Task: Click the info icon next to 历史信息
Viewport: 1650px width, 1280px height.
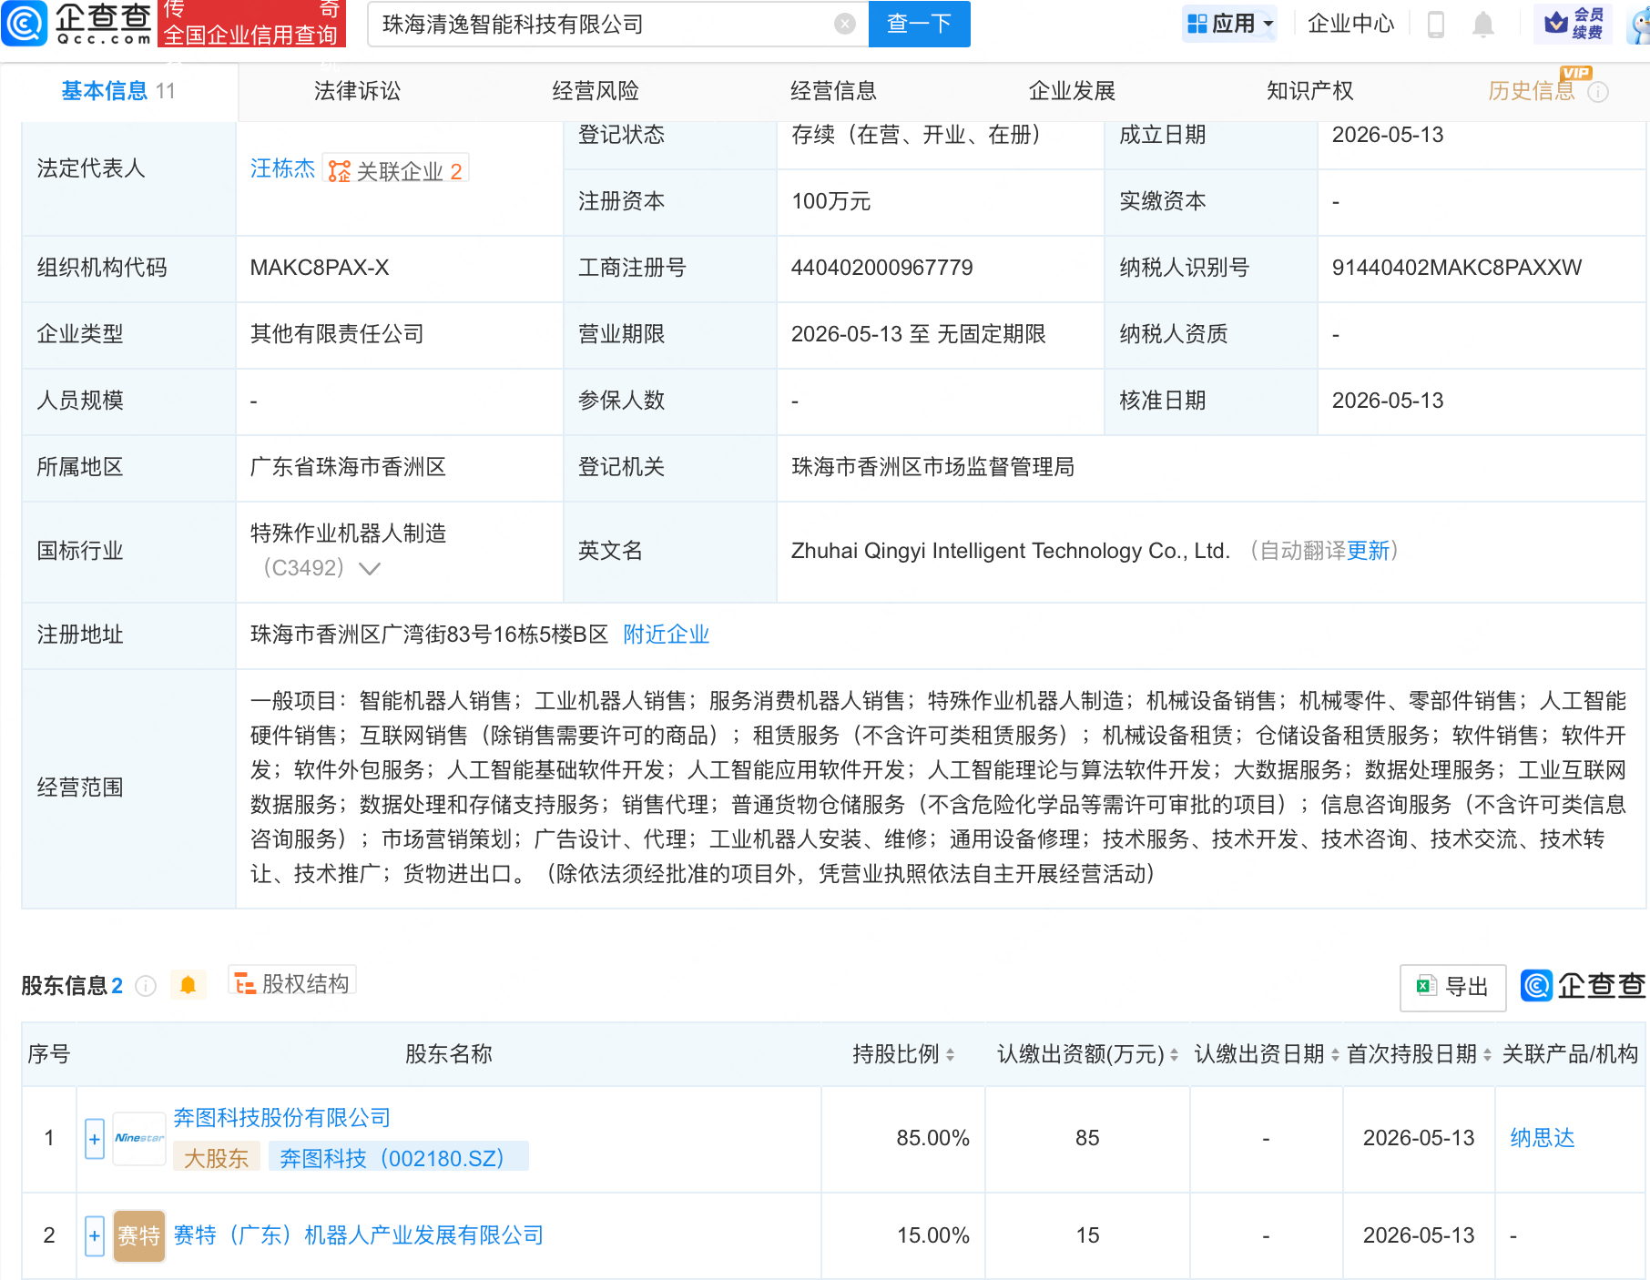Action: pyautogui.click(x=1599, y=92)
